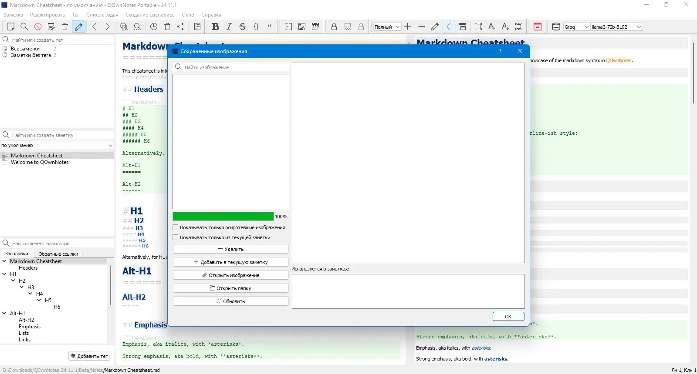Click the new note icon in toolbar
Viewport: 697px width, 374px height.
click(x=11, y=27)
